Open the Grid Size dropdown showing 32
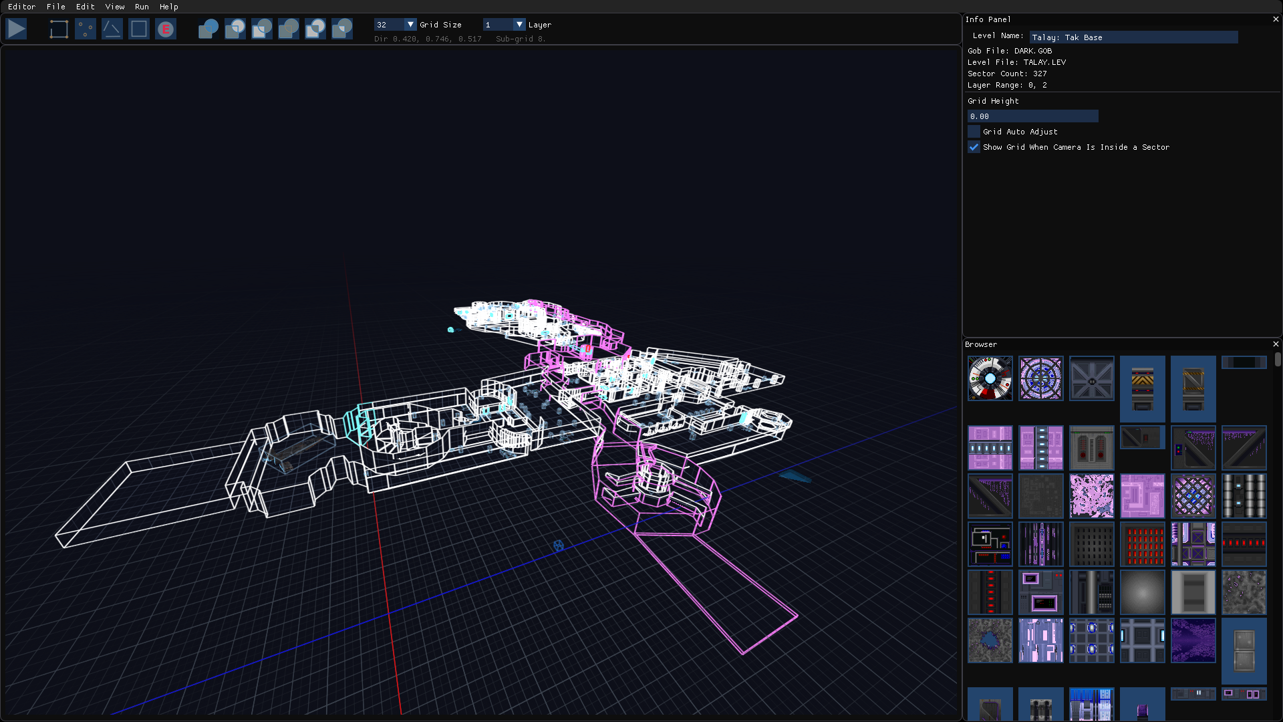The height and width of the screenshot is (722, 1283). (x=395, y=25)
